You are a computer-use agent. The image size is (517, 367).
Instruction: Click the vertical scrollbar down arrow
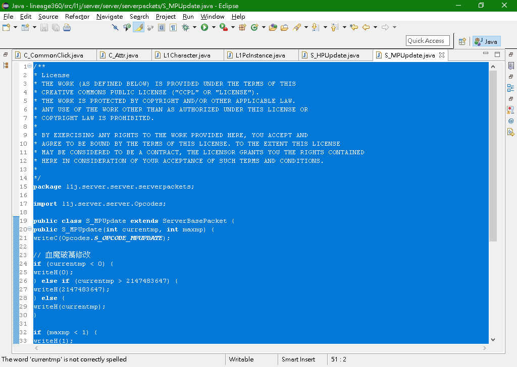(493, 340)
